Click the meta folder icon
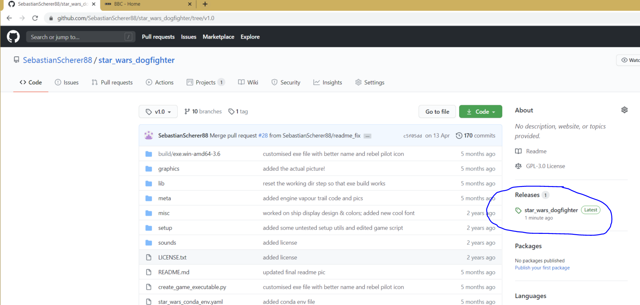The image size is (640, 305). point(149,199)
